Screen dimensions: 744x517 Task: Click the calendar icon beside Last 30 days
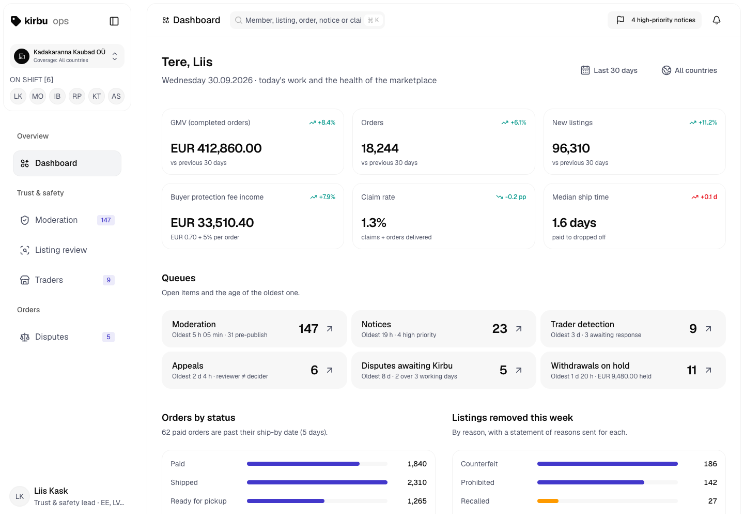(585, 70)
